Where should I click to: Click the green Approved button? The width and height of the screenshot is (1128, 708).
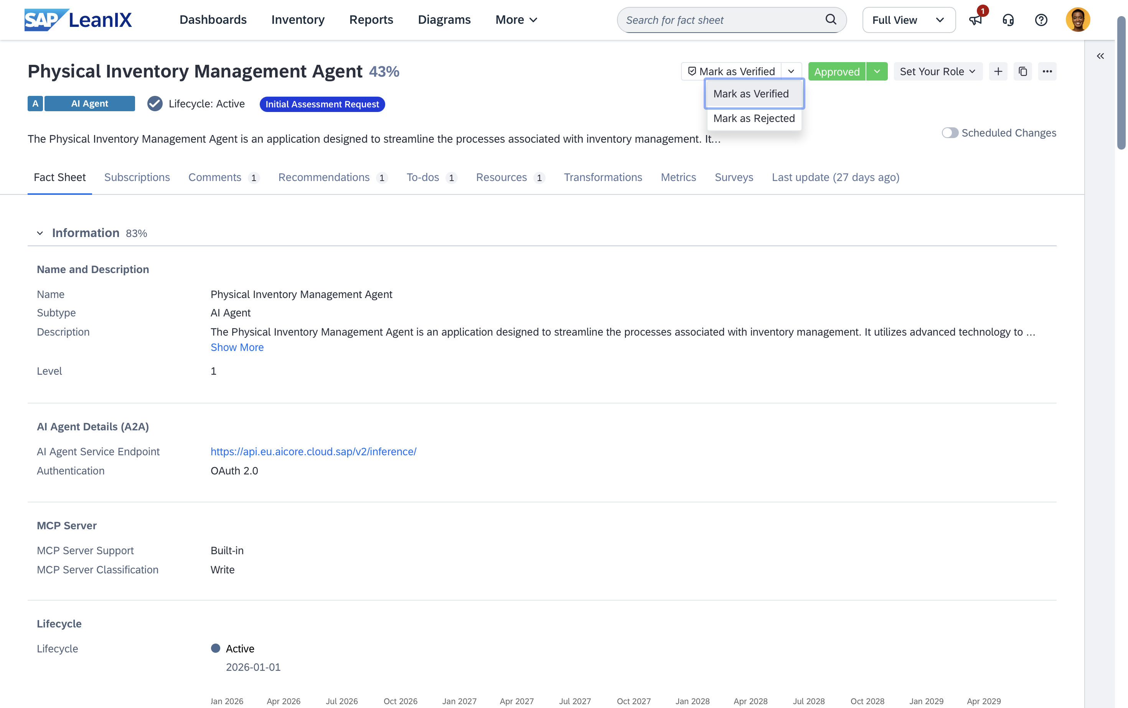coord(837,71)
